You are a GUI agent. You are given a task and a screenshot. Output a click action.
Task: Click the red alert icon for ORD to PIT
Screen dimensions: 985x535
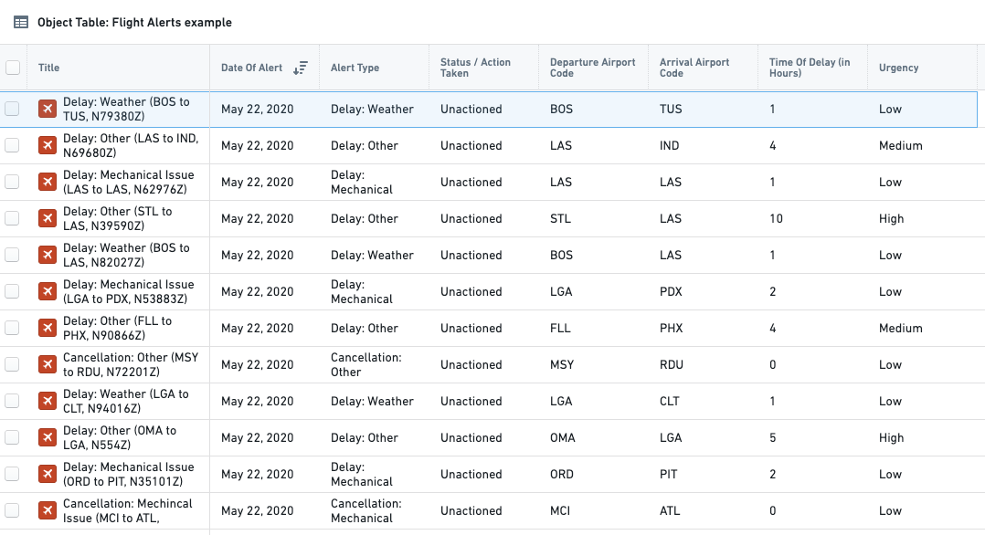pyautogui.click(x=48, y=474)
